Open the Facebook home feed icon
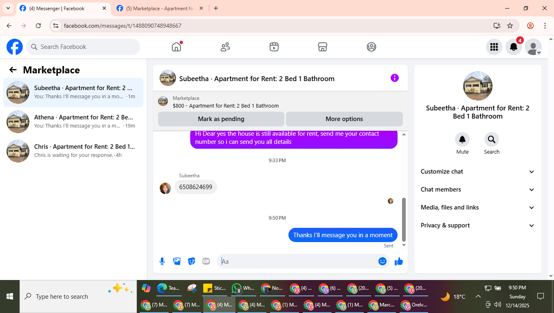 (x=176, y=47)
